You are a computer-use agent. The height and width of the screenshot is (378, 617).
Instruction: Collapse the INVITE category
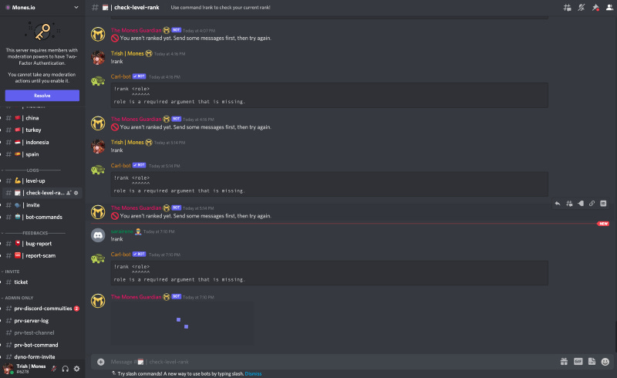[12, 272]
